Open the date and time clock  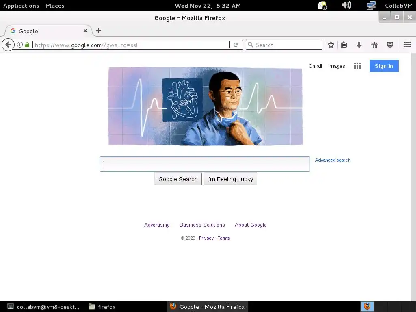pyautogui.click(x=208, y=6)
